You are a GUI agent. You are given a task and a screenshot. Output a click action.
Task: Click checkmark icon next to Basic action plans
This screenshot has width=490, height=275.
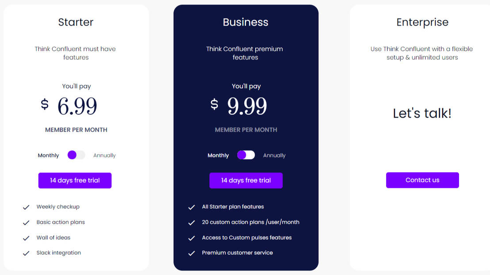26,222
